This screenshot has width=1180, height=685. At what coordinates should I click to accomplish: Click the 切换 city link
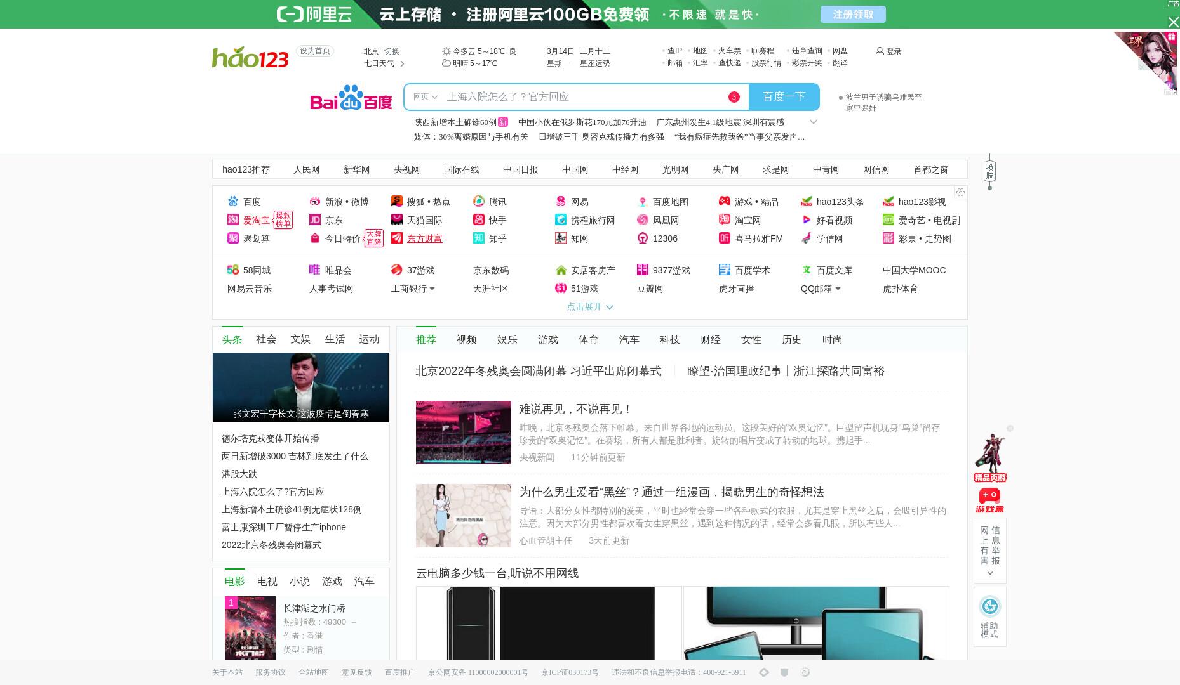point(392,51)
